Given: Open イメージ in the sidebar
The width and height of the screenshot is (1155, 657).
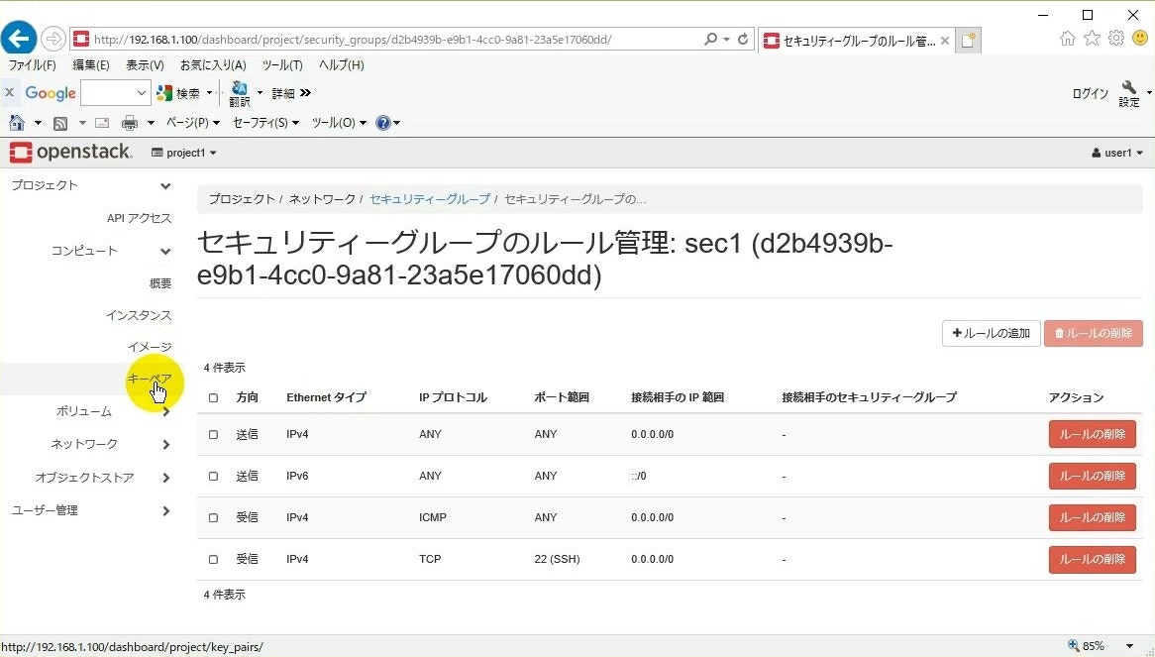Looking at the screenshot, I should [150, 348].
